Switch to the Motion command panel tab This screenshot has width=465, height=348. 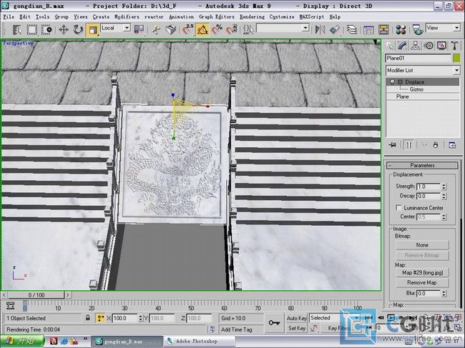429,46
